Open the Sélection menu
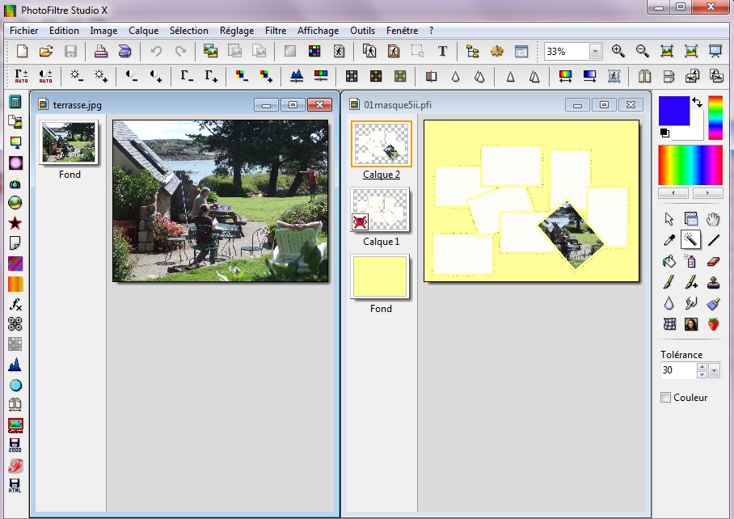Image resolution: width=734 pixels, height=519 pixels. coord(188,31)
